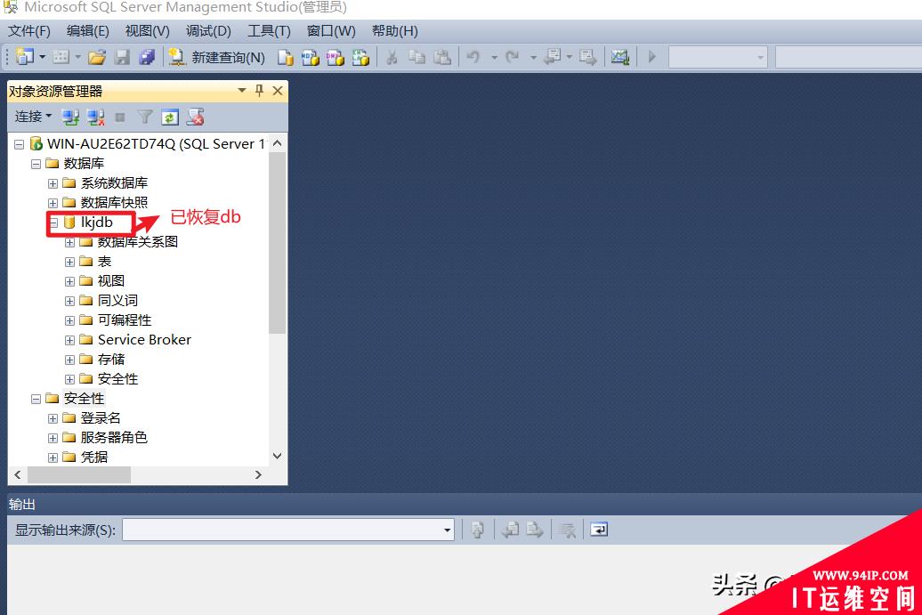Click the New Project toolbar icon
This screenshot has height=615, width=922.
click(x=25, y=56)
